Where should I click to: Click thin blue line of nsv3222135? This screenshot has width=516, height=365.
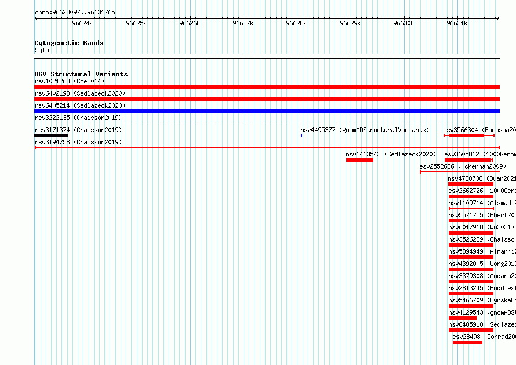coord(267,123)
